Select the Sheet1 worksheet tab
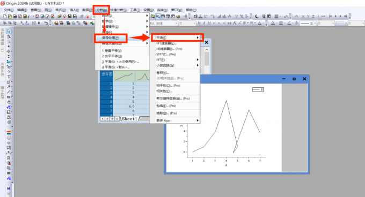Screen dimensions: 365x197 130,119
